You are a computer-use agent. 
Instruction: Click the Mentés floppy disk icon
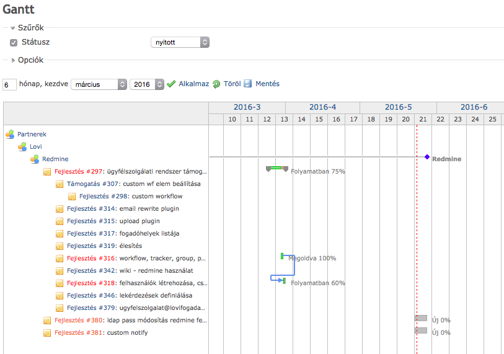pos(248,84)
